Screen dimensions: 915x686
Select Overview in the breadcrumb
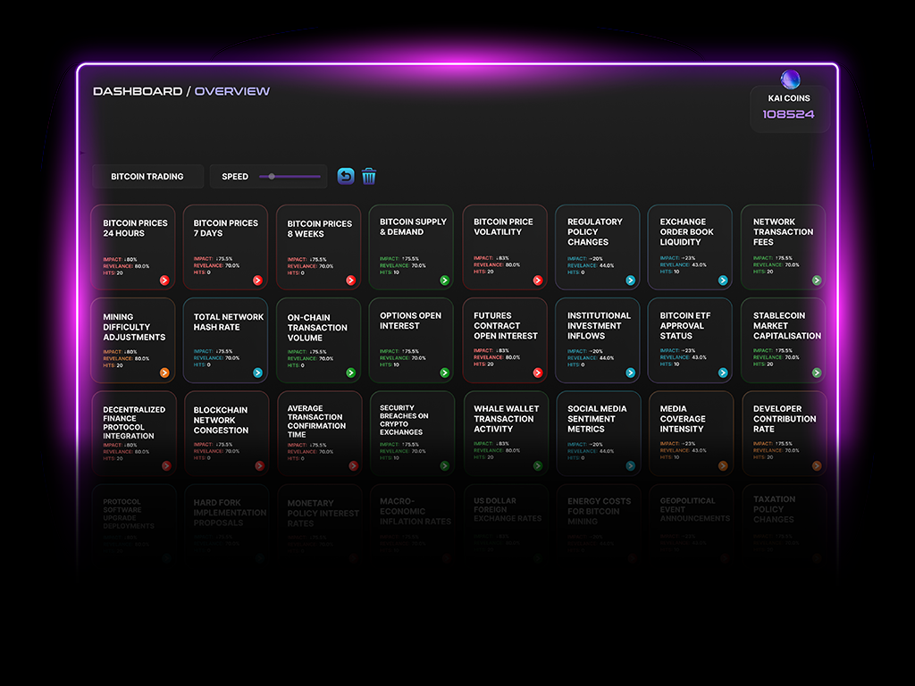(231, 91)
